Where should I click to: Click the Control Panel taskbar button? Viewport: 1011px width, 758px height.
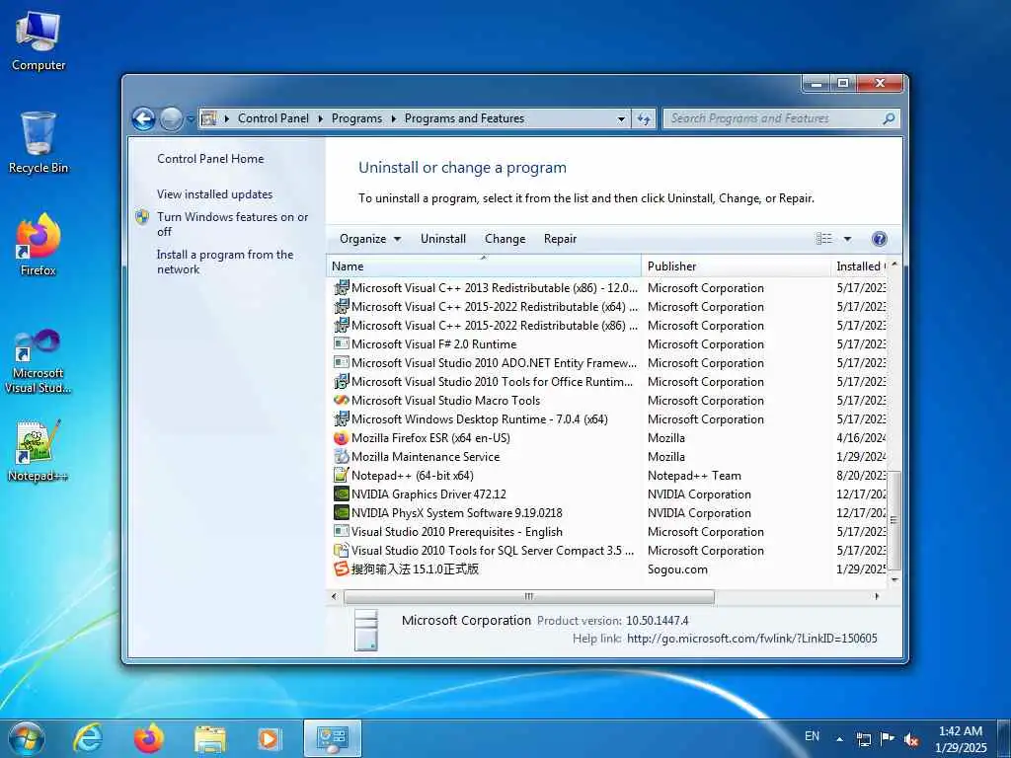pos(333,738)
